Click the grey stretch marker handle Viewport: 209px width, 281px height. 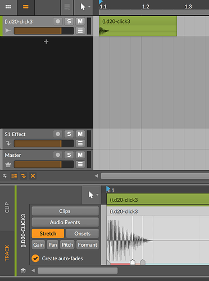point(143,262)
